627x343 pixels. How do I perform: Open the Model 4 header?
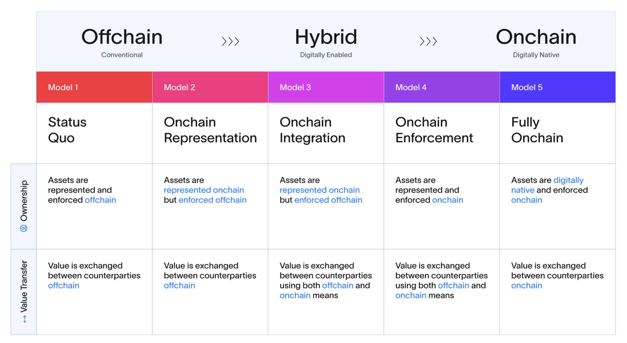441,87
